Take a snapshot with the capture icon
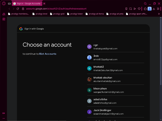162x121 pixels. point(131,9)
